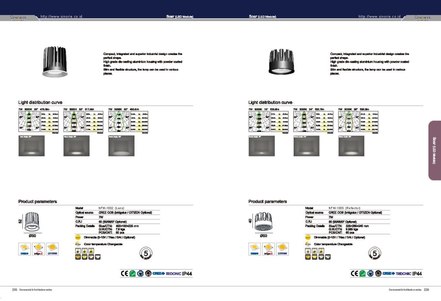This screenshot has height=301, width=441.
Task: Click the TRIDONIC logo on left page
Action: (x=173, y=273)
